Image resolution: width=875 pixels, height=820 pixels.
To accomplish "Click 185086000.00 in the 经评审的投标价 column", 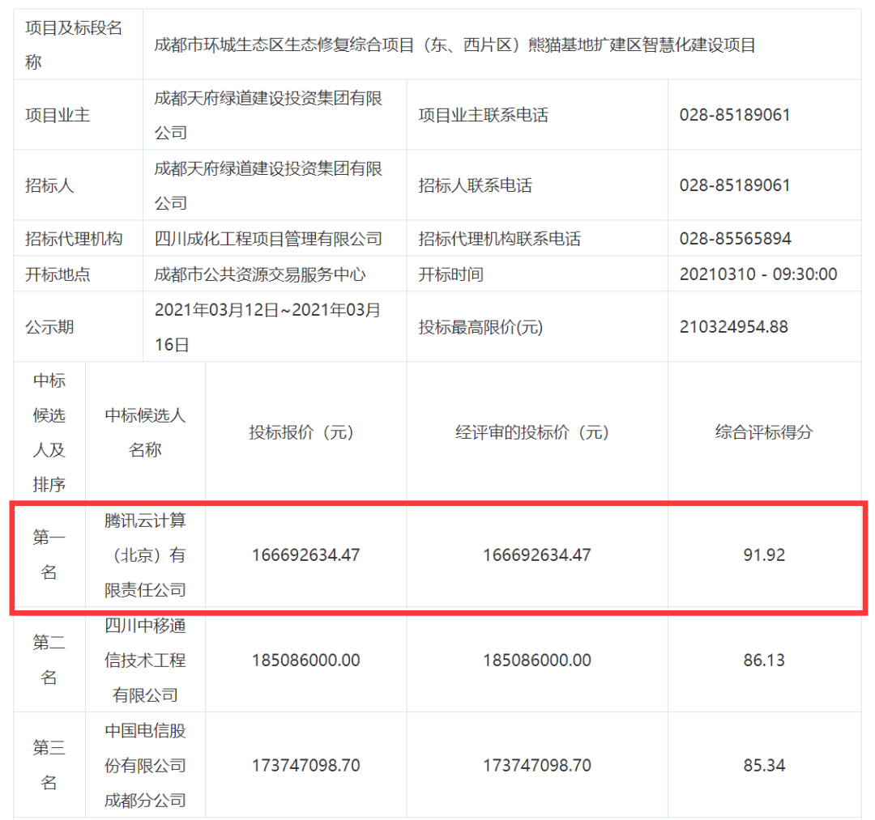I will (537, 660).
